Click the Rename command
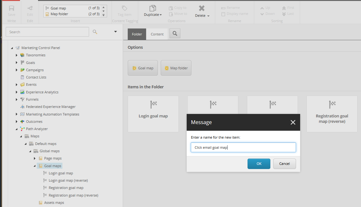 point(230,8)
